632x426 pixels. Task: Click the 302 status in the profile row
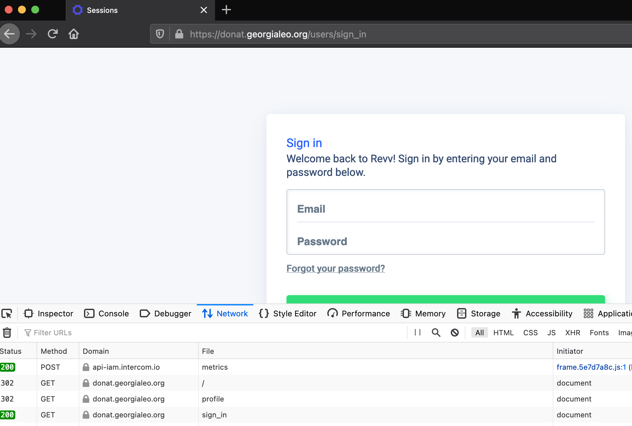[7, 399]
